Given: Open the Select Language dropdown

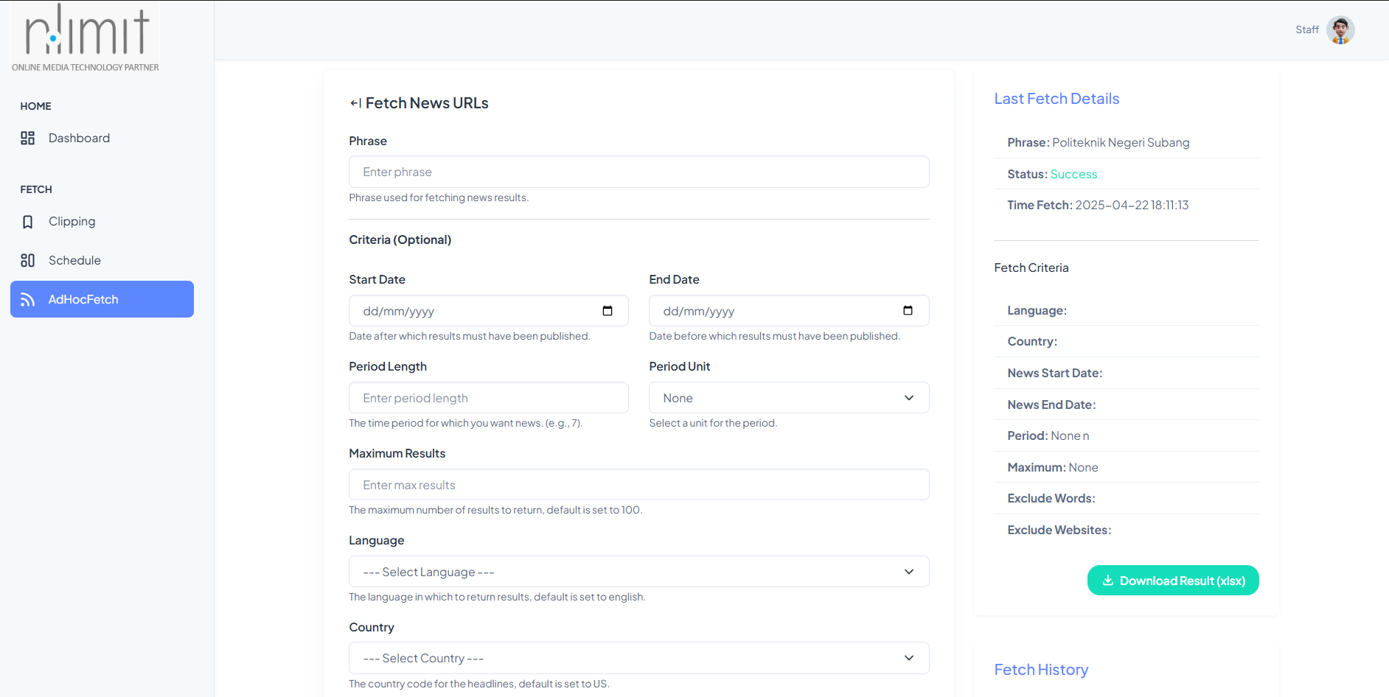Looking at the screenshot, I should [x=638, y=572].
